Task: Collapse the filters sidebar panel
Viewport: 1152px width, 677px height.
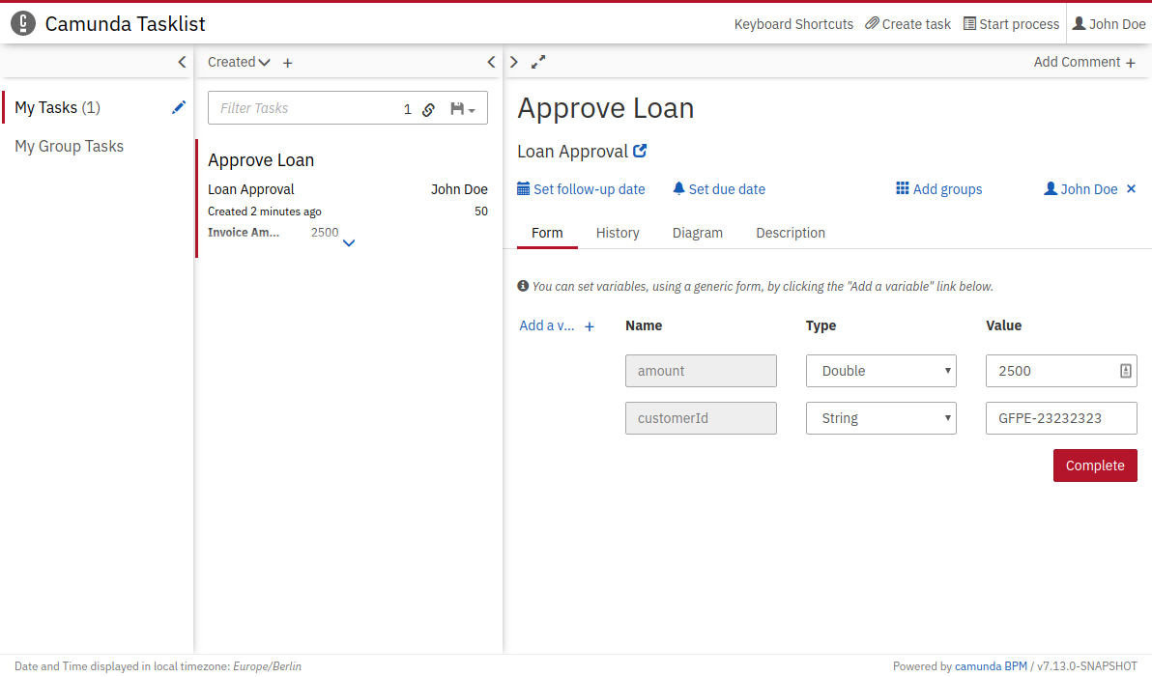Action: click(x=182, y=62)
